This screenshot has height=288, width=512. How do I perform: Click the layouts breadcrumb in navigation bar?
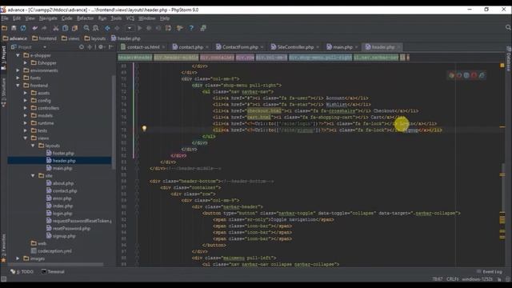pyautogui.click(x=95, y=38)
